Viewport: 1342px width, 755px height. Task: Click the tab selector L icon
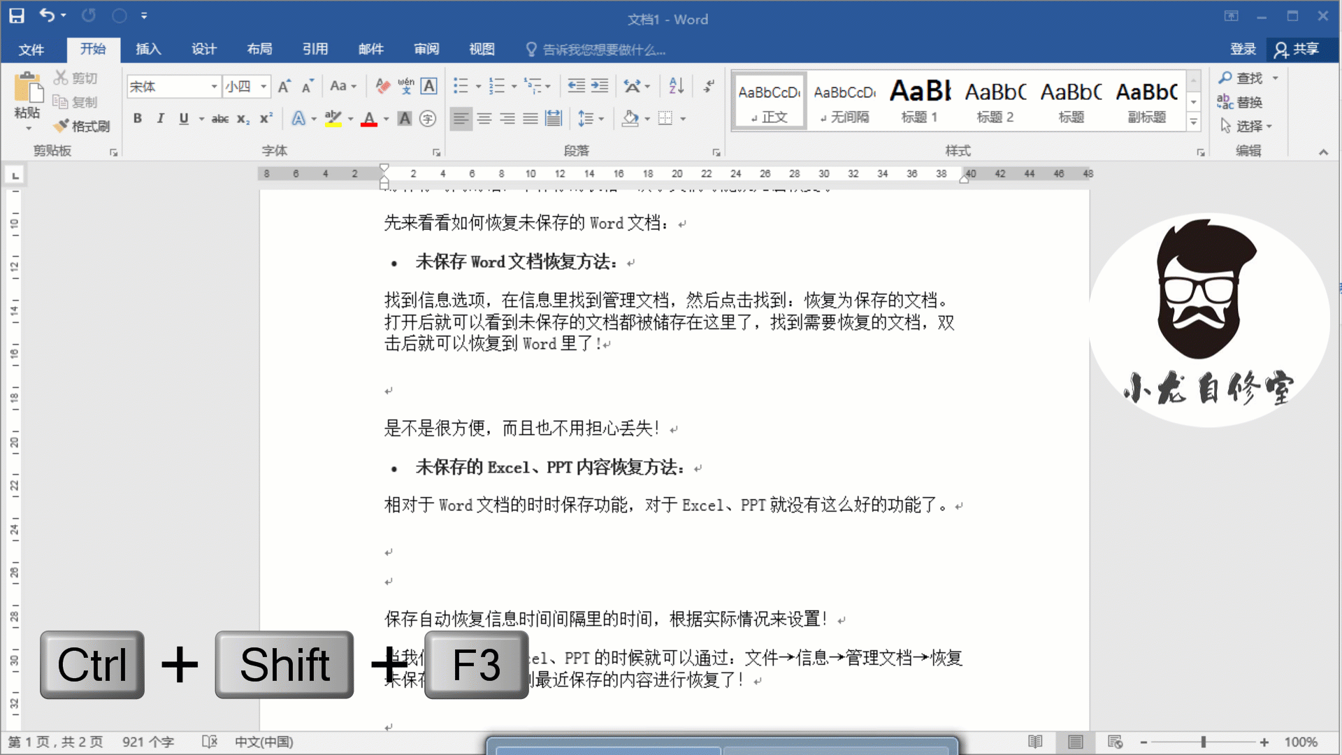click(15, 175)
